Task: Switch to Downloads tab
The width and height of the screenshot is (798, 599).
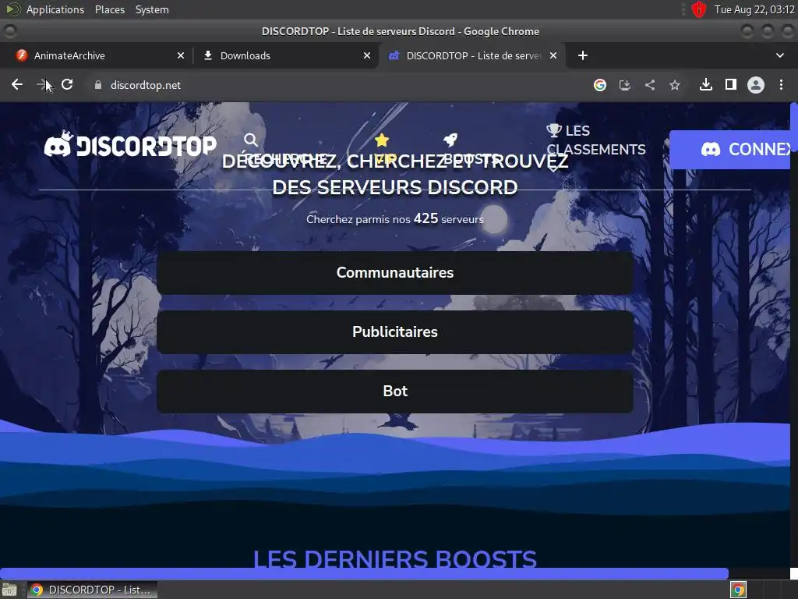Action: tap(286, 55)
